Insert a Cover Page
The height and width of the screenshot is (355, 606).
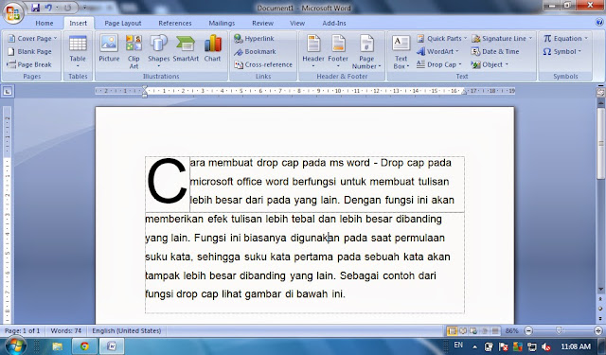[x=32, y=38]
